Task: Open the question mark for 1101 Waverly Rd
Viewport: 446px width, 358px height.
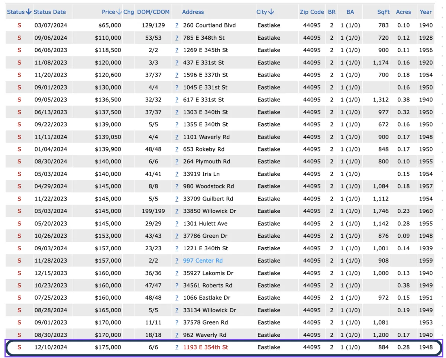Action: tap(177, 137)
